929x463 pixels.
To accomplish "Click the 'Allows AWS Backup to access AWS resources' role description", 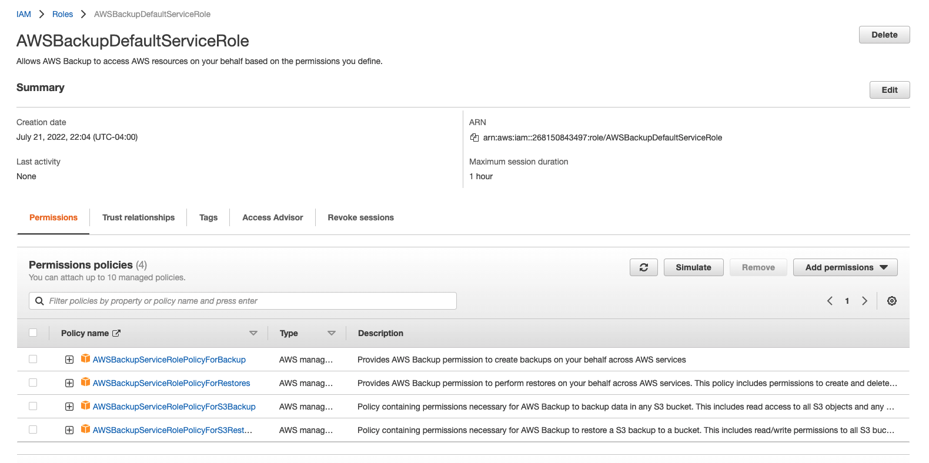I will click(199, 61).
